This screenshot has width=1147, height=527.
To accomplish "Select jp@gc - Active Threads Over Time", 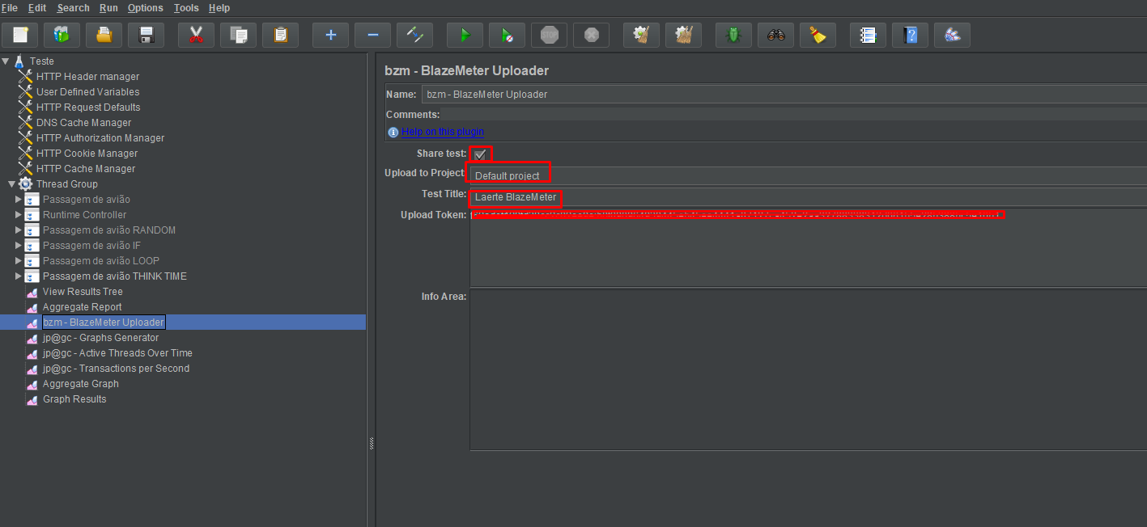I will (x=117, y=352).
